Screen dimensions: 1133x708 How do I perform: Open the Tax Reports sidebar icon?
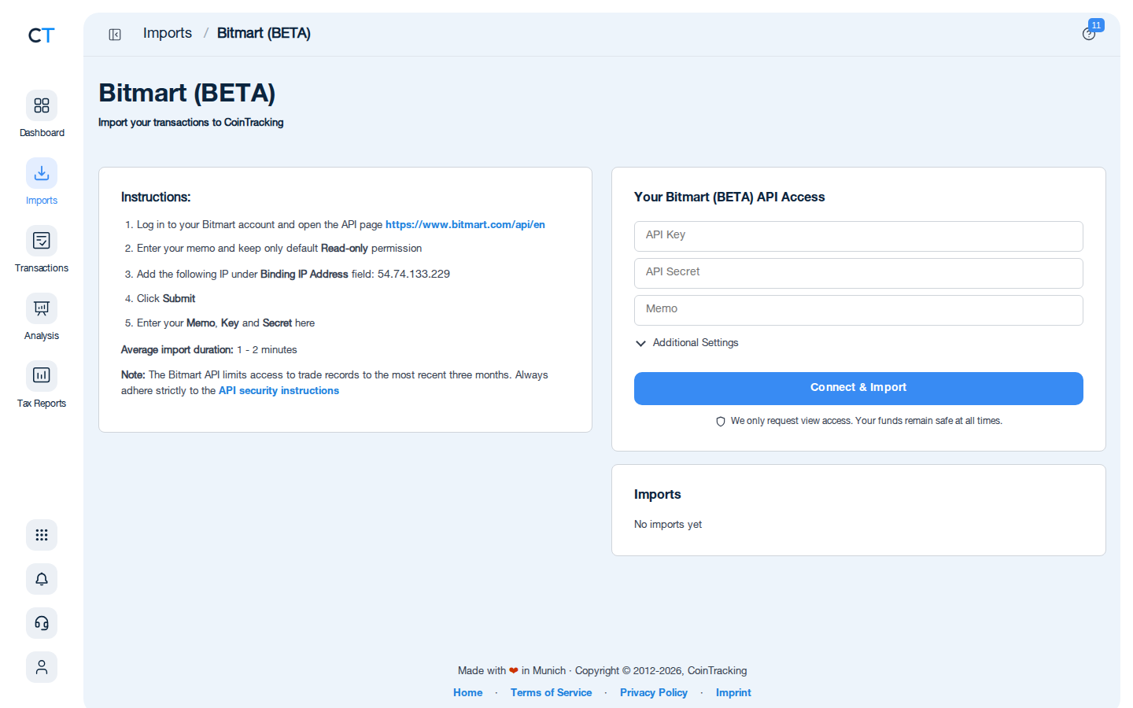pyautogui.click(x=42, y=376)
